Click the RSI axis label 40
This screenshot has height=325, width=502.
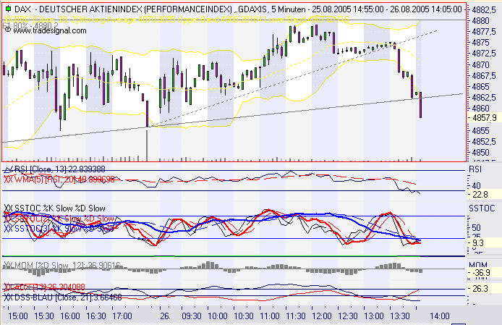pos(476,185)
